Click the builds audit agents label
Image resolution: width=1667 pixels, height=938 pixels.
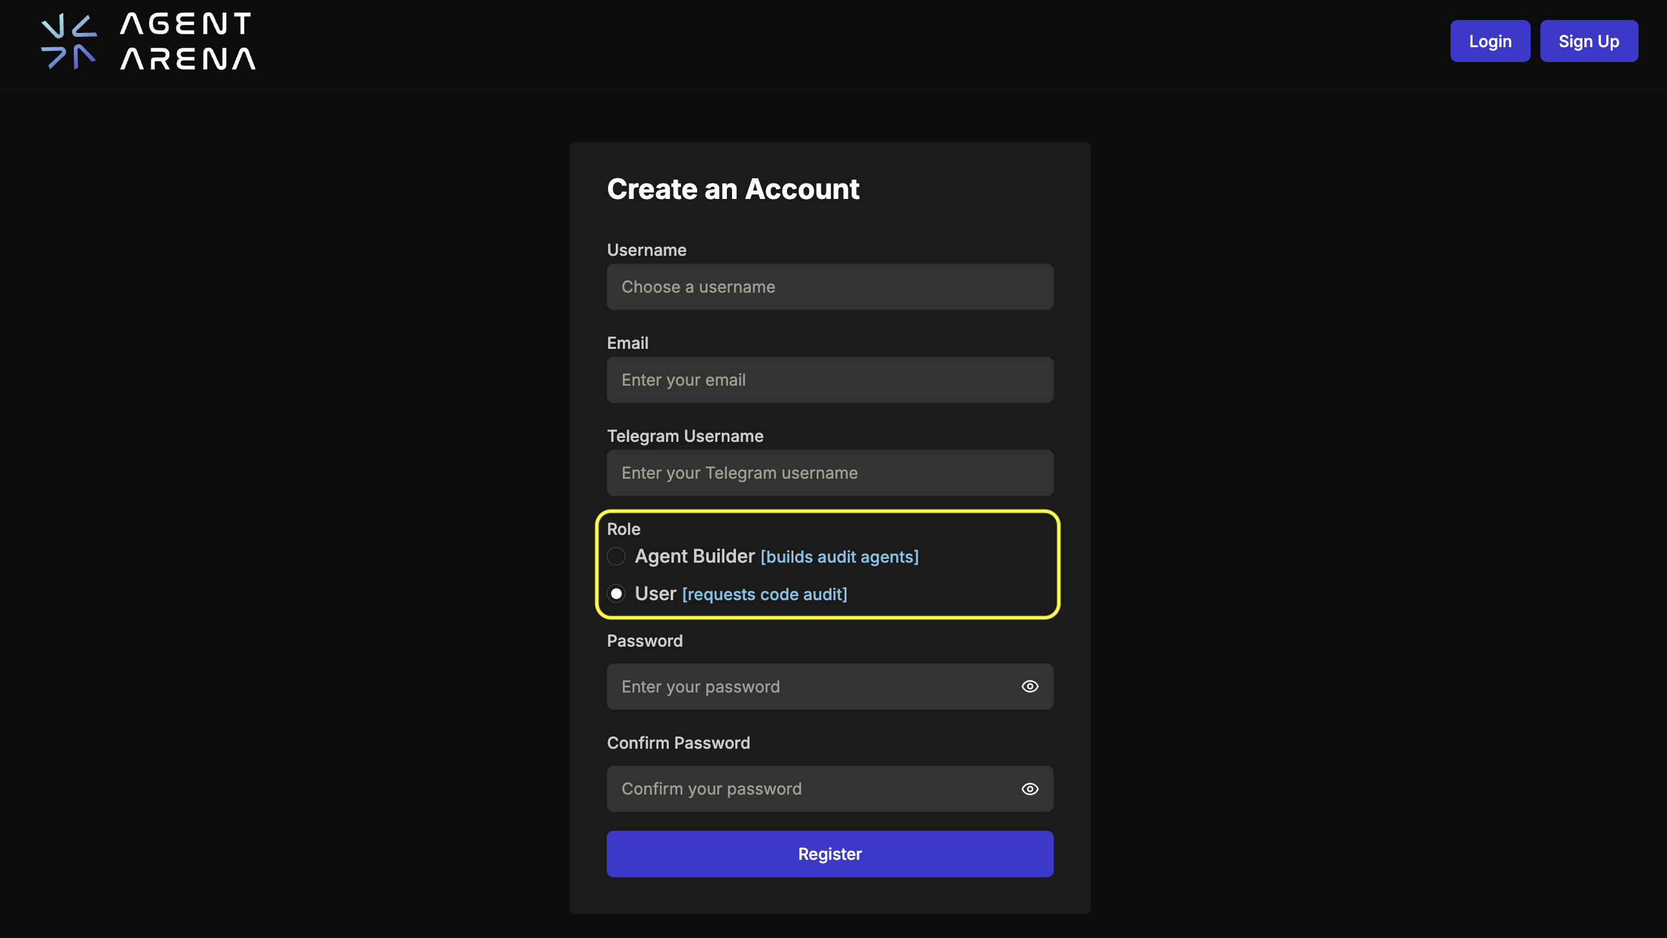(839, 557)
